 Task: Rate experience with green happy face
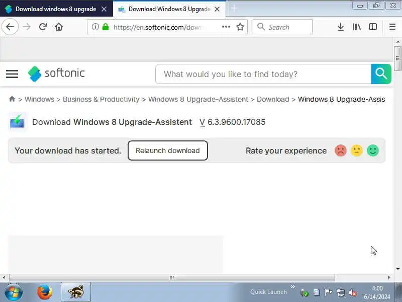[x=373, y=150]
